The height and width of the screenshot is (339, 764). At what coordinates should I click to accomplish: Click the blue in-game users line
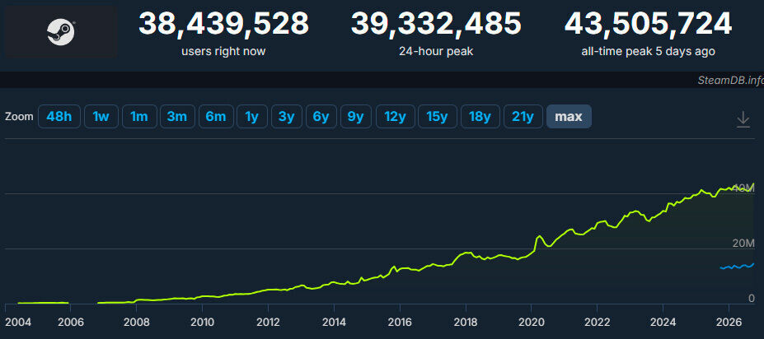(x=737, y=266)
